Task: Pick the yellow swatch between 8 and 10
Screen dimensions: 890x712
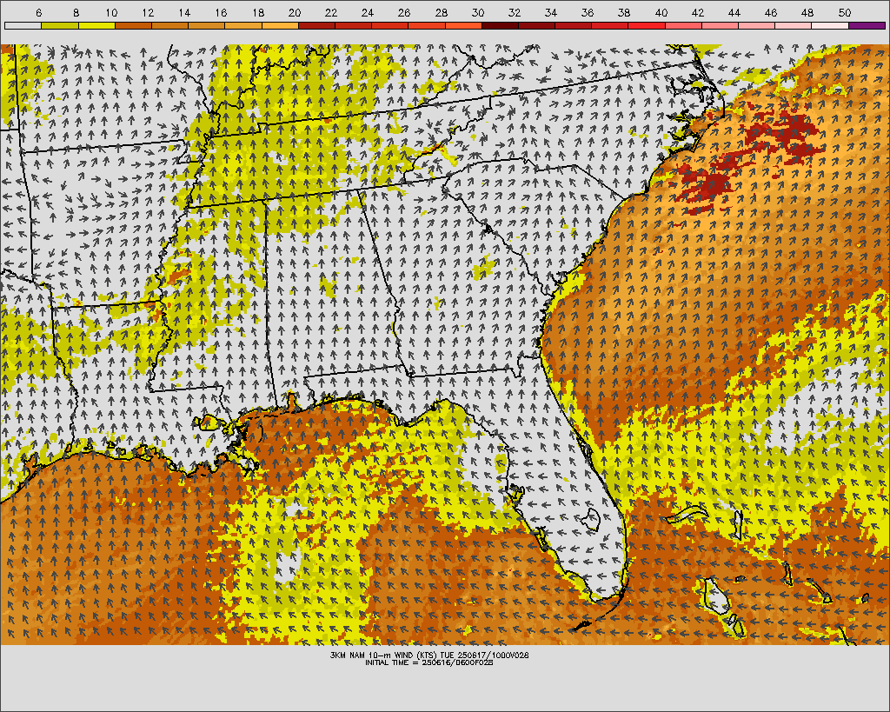Action: tap(96, 25)
